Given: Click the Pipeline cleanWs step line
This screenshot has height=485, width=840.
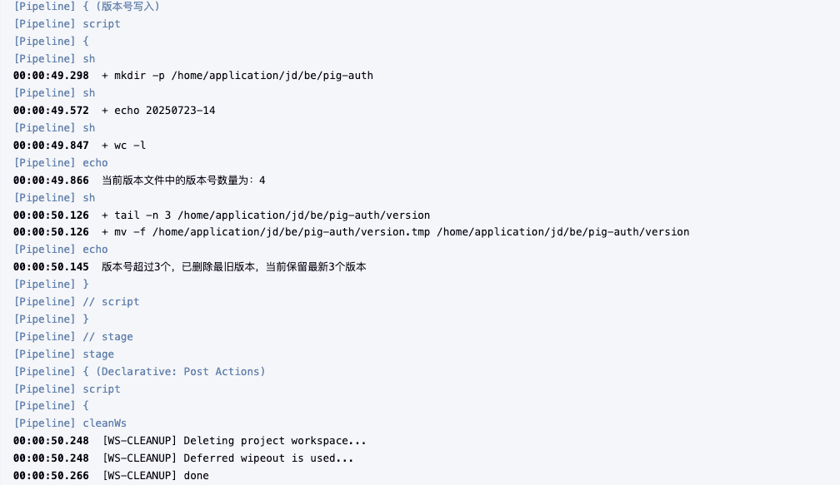Looking at the screenshot, I should point(70,423).
